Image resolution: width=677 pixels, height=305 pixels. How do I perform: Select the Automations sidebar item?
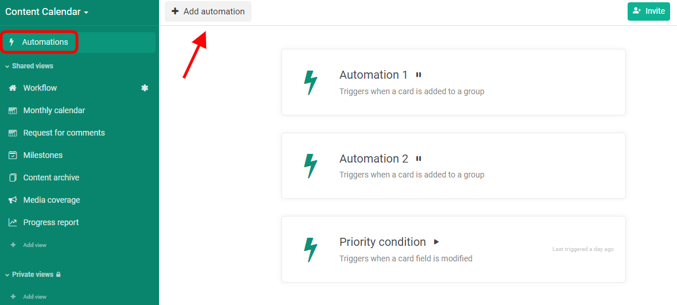79,43
